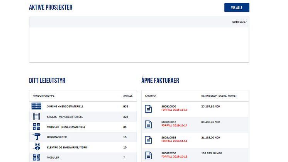This screenshot has height=162, width=288.
Task: Open the Byggmaskiner drill icon
Action: pyautogui.click(x=37, y=136)
